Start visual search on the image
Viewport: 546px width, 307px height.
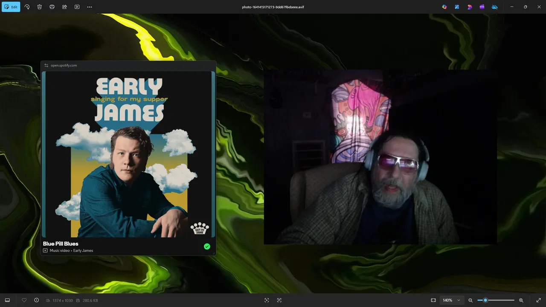coord(267,300)
